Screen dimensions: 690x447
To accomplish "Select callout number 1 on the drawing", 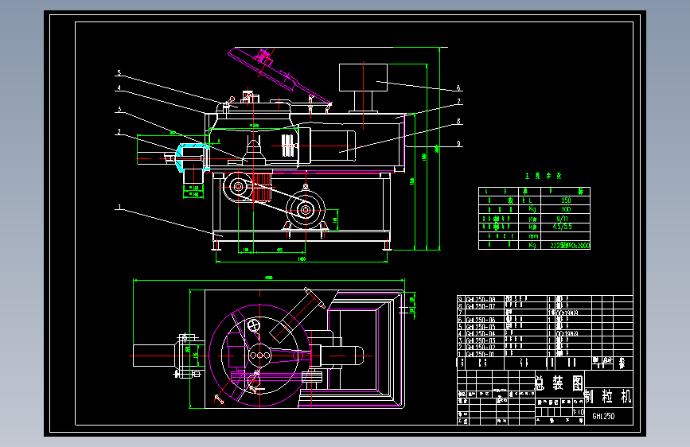I will pos(119,207).
